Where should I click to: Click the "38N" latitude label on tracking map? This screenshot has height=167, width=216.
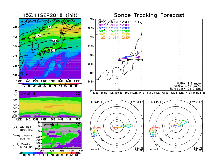coord(92,19)
